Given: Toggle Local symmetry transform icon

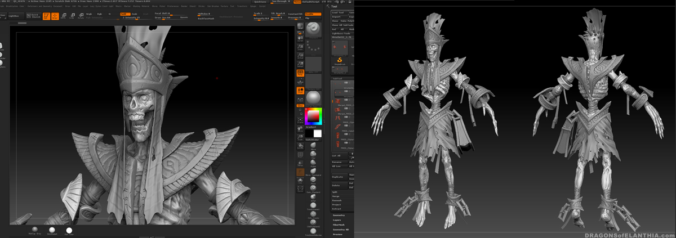Looking at the screenshot, I should 300,91.
